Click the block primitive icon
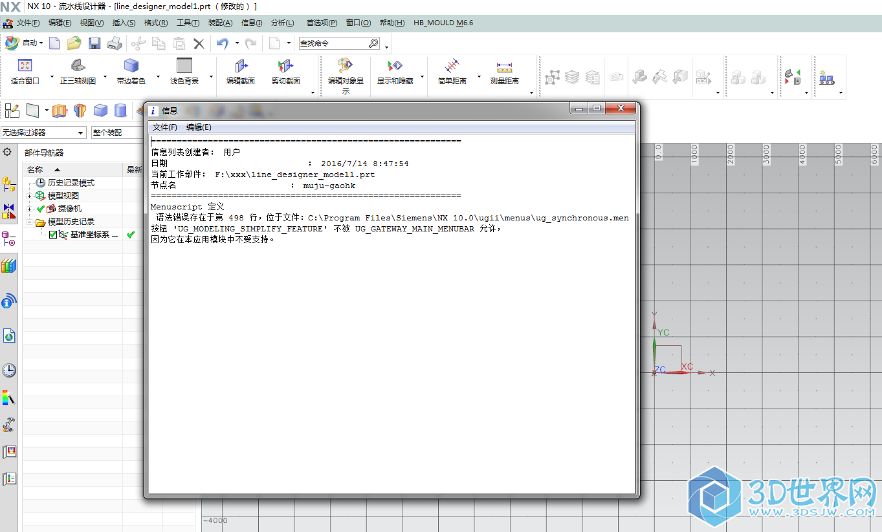 [100, 111]
